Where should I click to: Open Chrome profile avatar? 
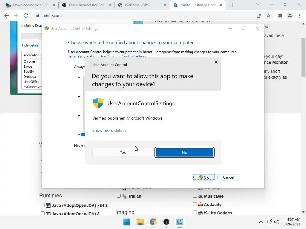tap(290, 16)
